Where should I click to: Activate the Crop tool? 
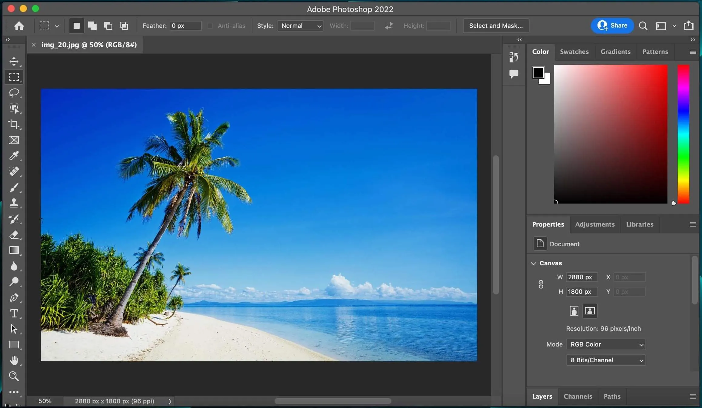(x=14, y=124)
